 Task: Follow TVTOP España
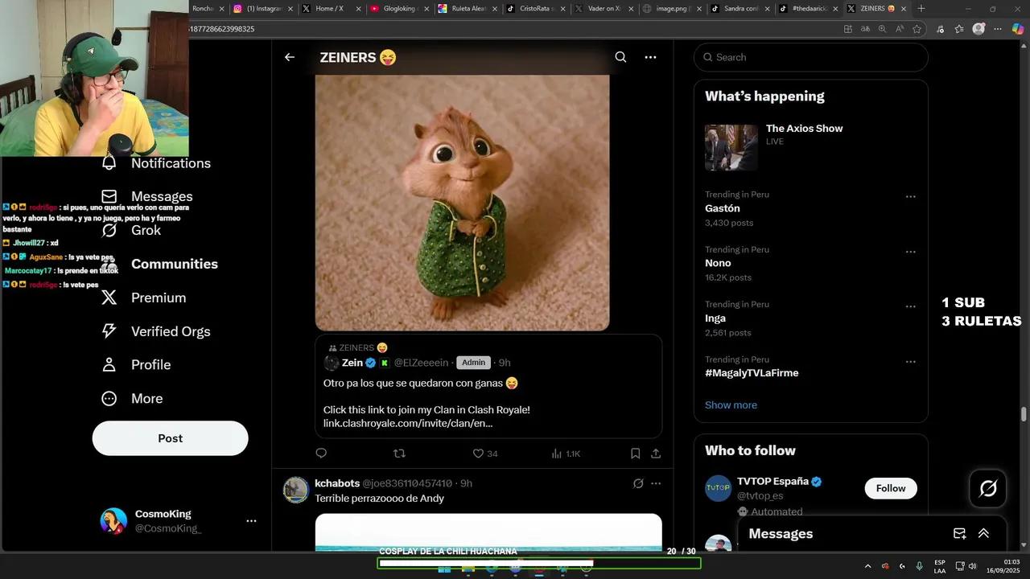[x=891, y=488]
